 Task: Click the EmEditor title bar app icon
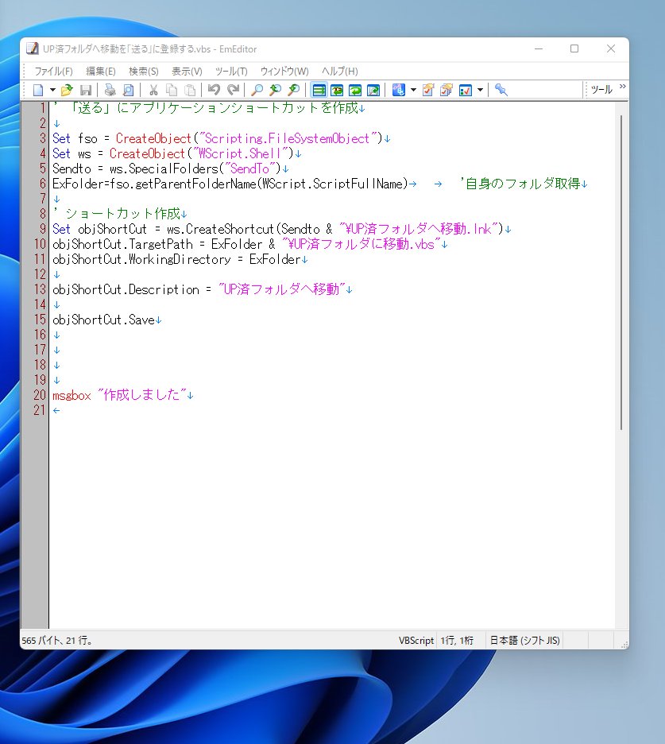(x=33, y=48)
